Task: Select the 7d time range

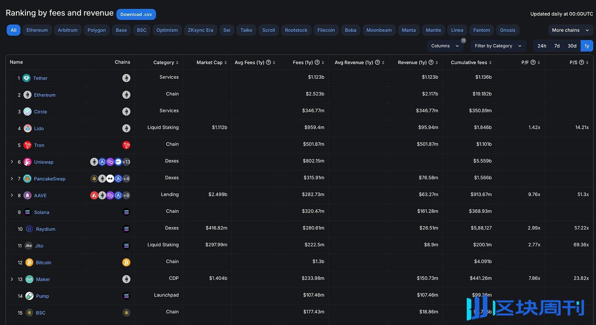Action: (x=557, y=46)
